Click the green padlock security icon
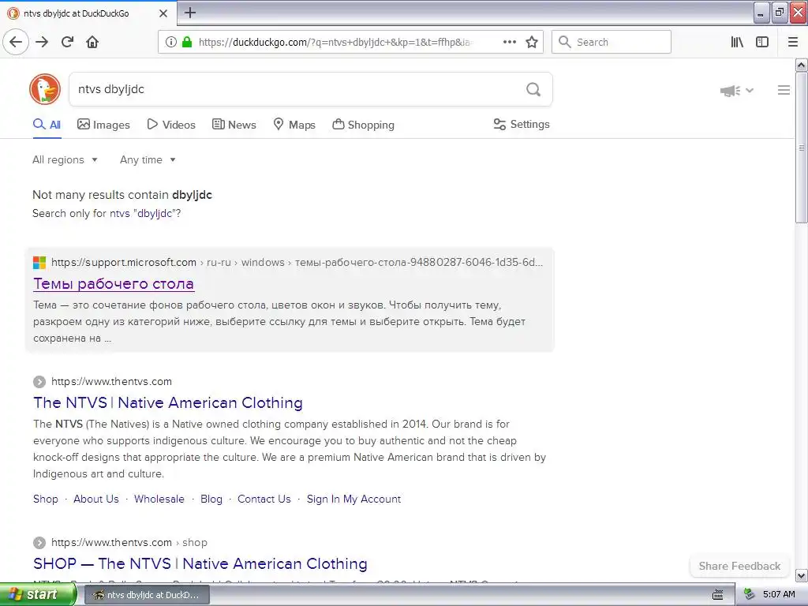Screen dimensions: 808x606 pos(186,42)
